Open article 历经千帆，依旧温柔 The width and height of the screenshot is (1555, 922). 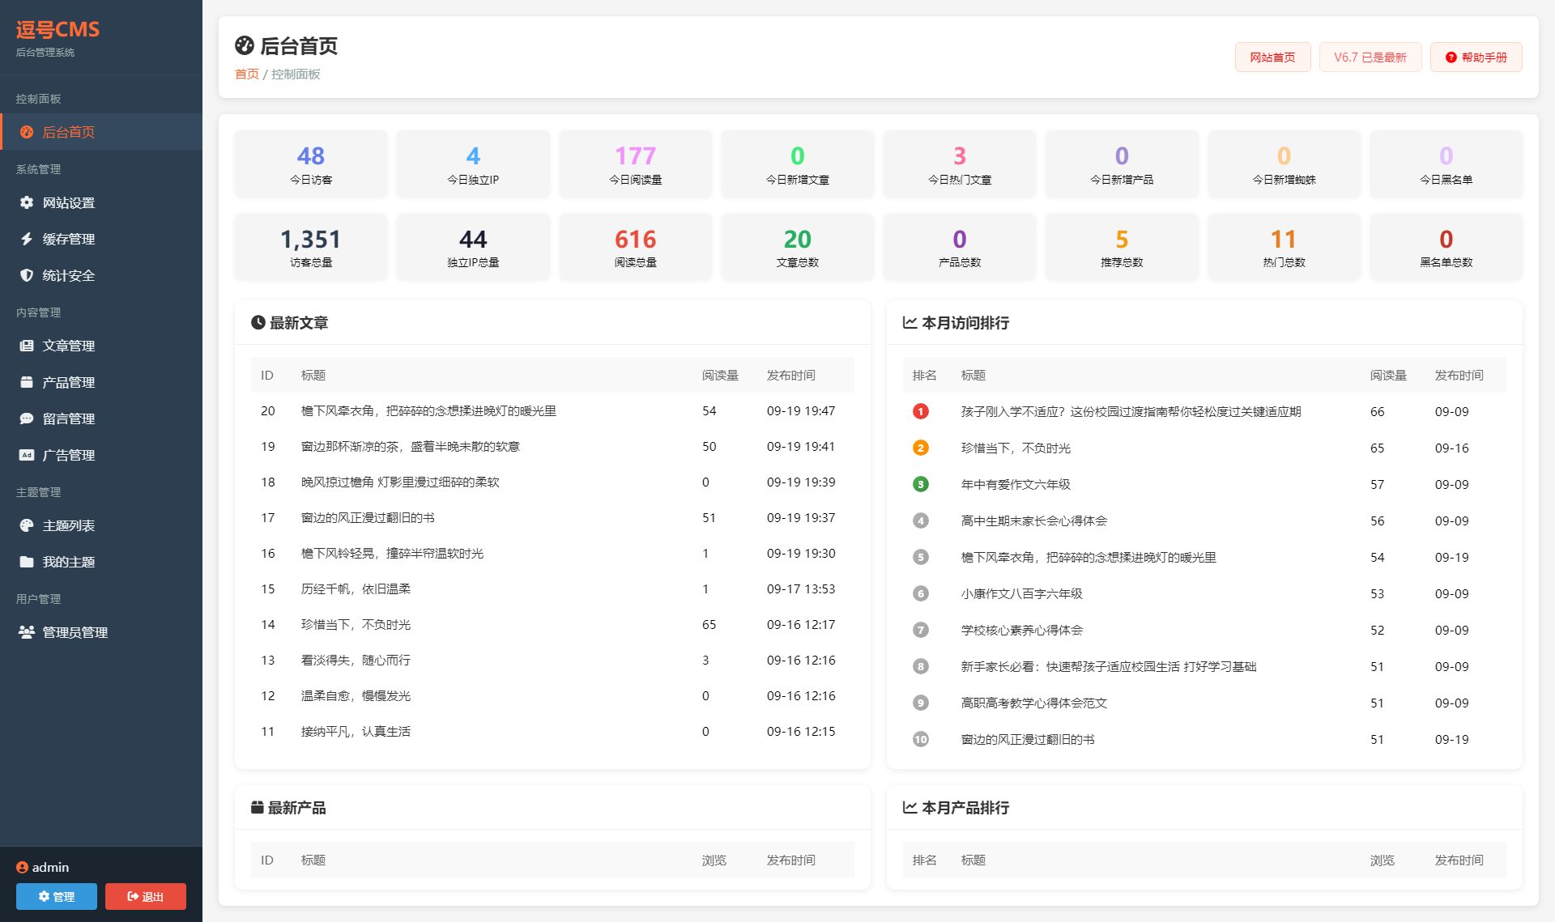(x=356, y=588)
